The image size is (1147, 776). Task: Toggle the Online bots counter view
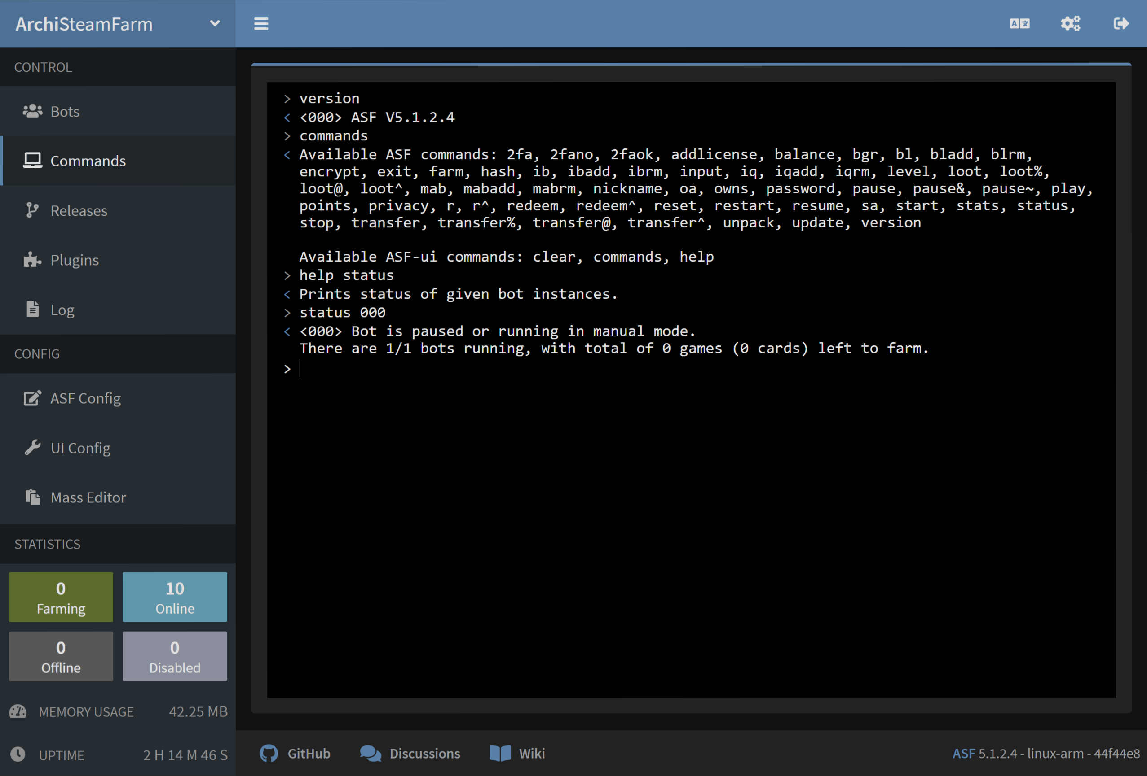point(173,597)
